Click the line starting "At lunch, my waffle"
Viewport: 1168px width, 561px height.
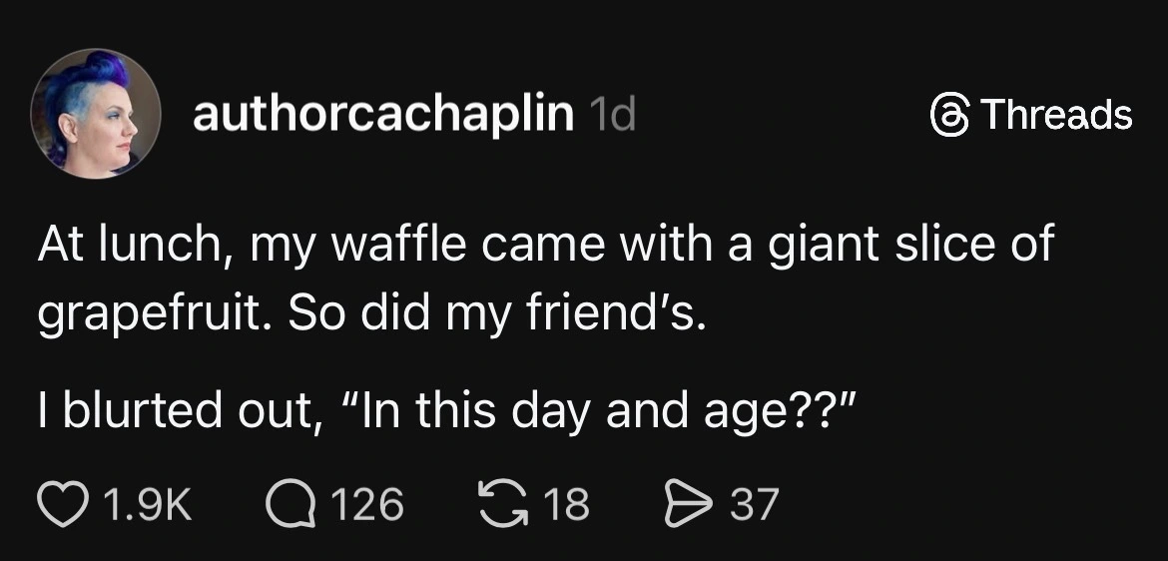[544, 246]
